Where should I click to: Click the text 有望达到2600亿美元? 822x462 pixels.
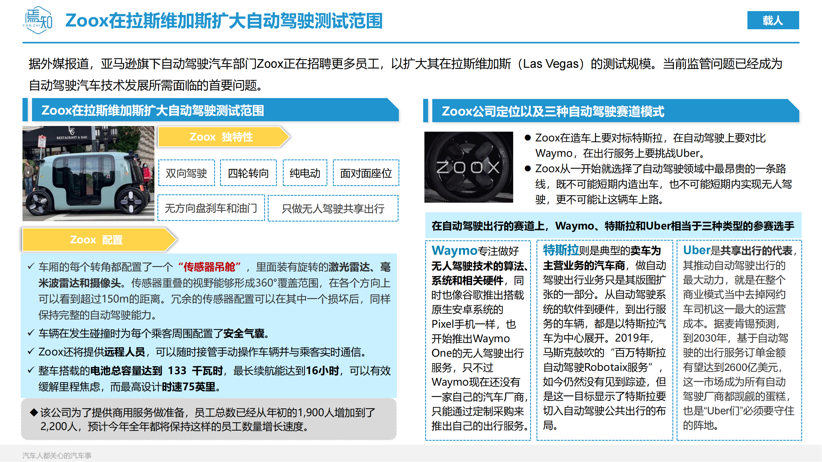(x=731, y=367)
